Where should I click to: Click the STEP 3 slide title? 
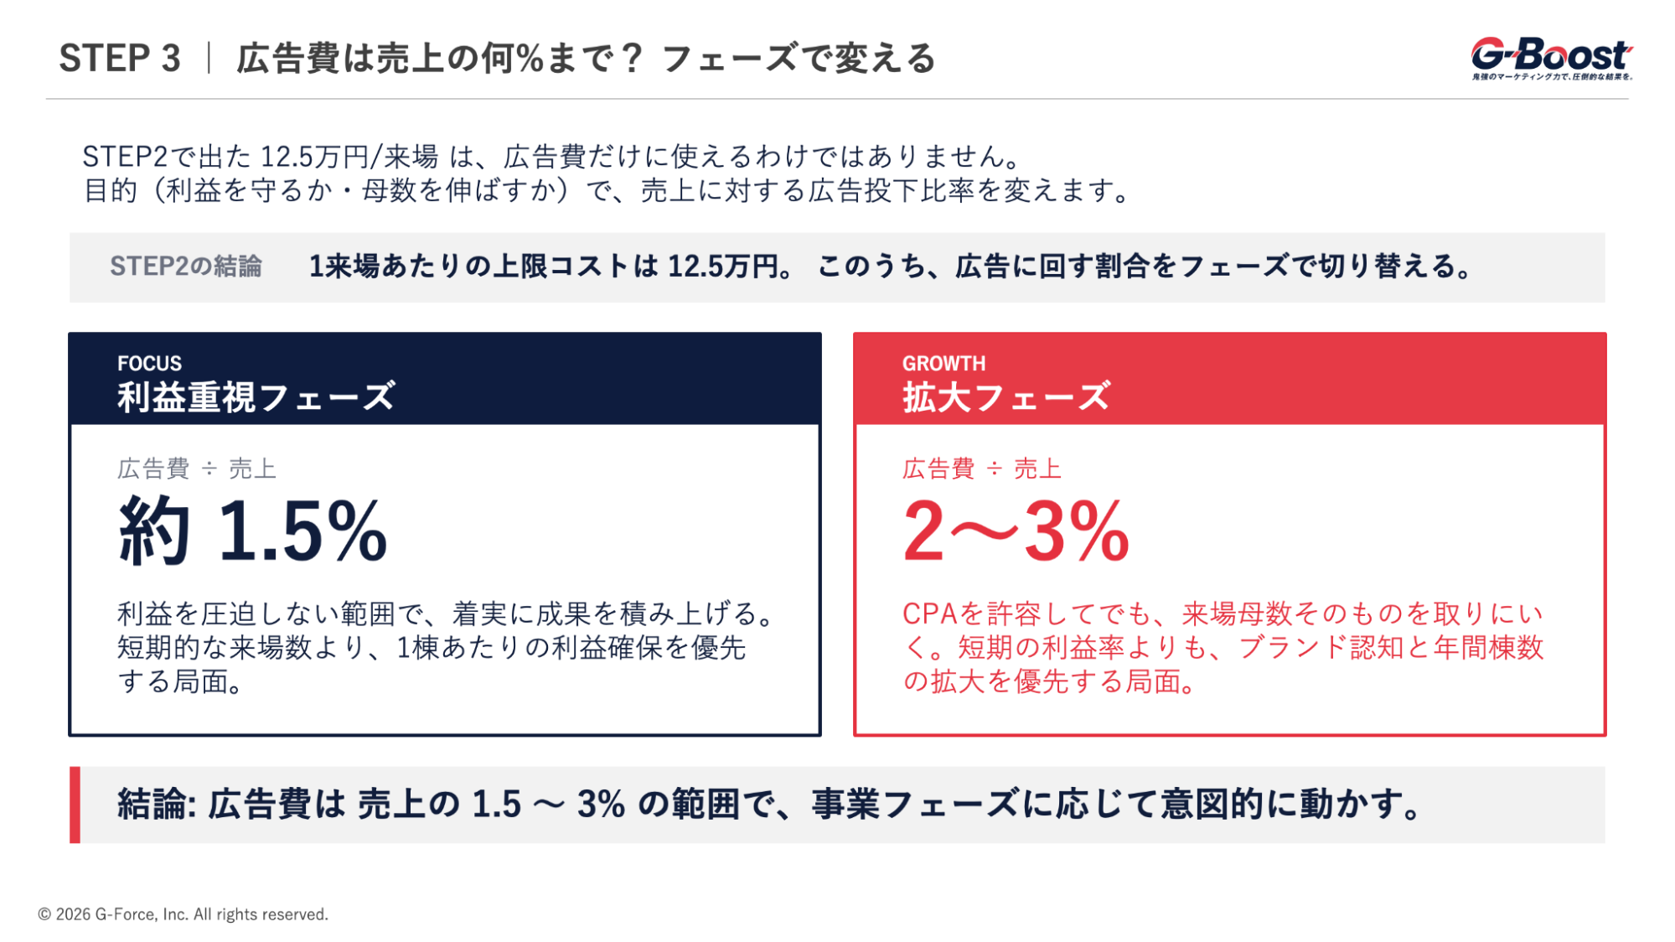click(496, 59)
